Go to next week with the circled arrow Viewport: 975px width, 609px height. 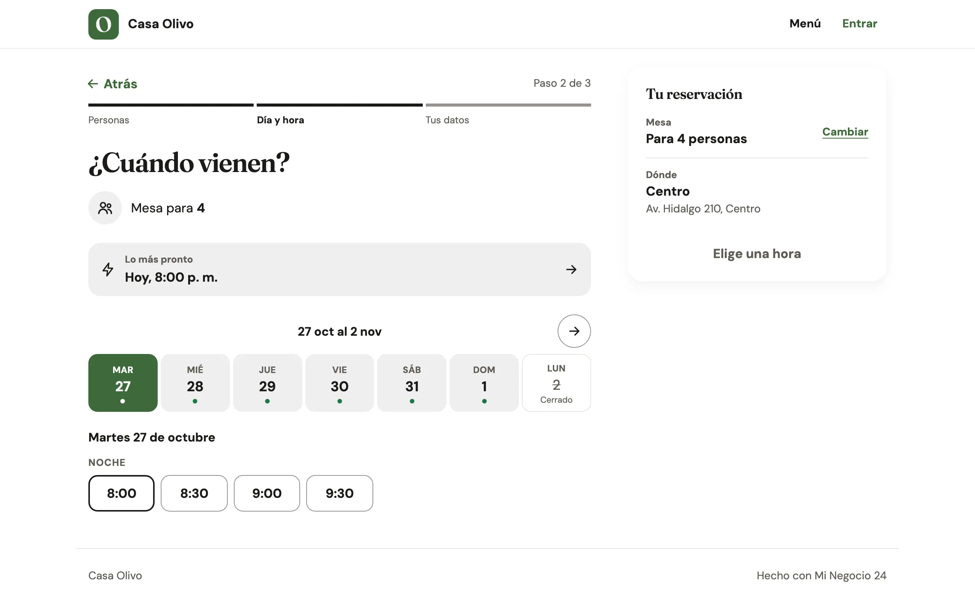click(574, 331)
